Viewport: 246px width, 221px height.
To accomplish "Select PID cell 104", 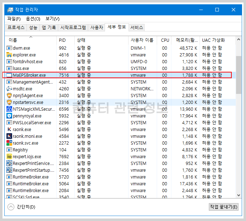I will point(62,150).
